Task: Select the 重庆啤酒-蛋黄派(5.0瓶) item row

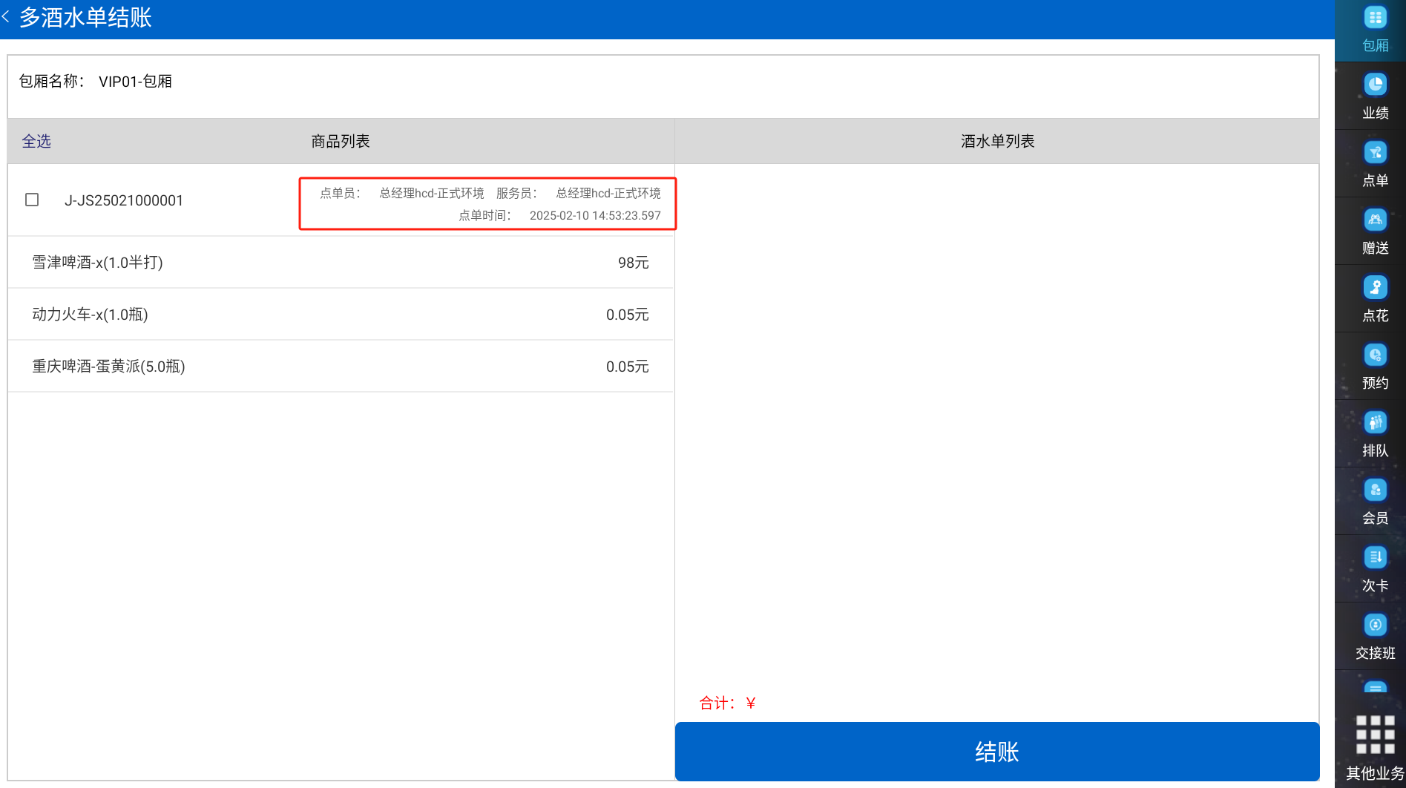Action: pyautogui.click(x=341, y=366)
